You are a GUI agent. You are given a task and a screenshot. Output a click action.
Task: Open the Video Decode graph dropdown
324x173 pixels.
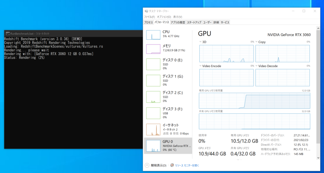[x=256, y=66]
